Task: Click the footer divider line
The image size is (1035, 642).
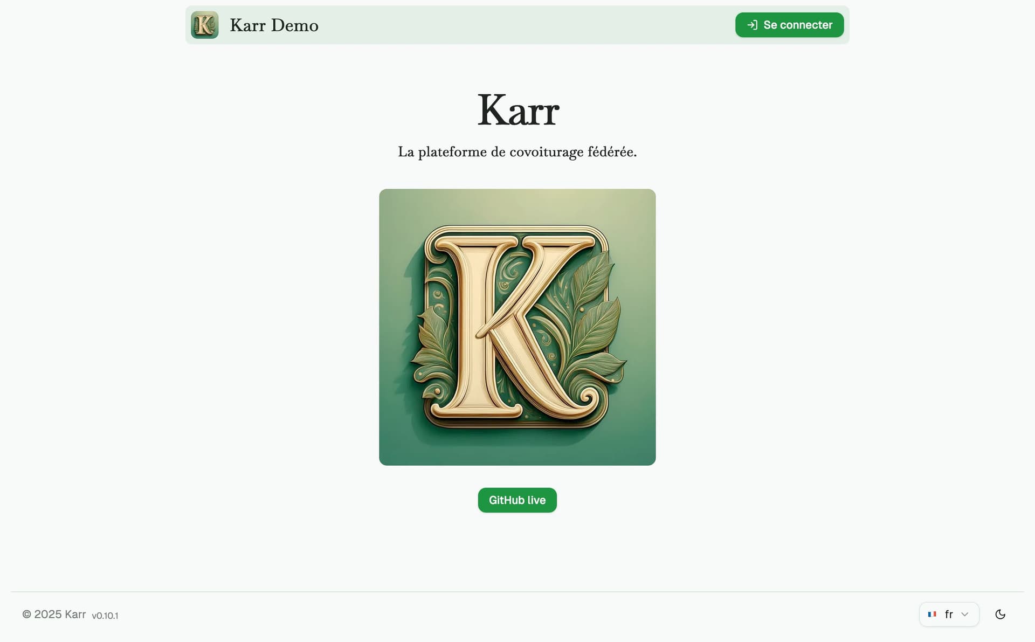Action: tap(517, 592)
